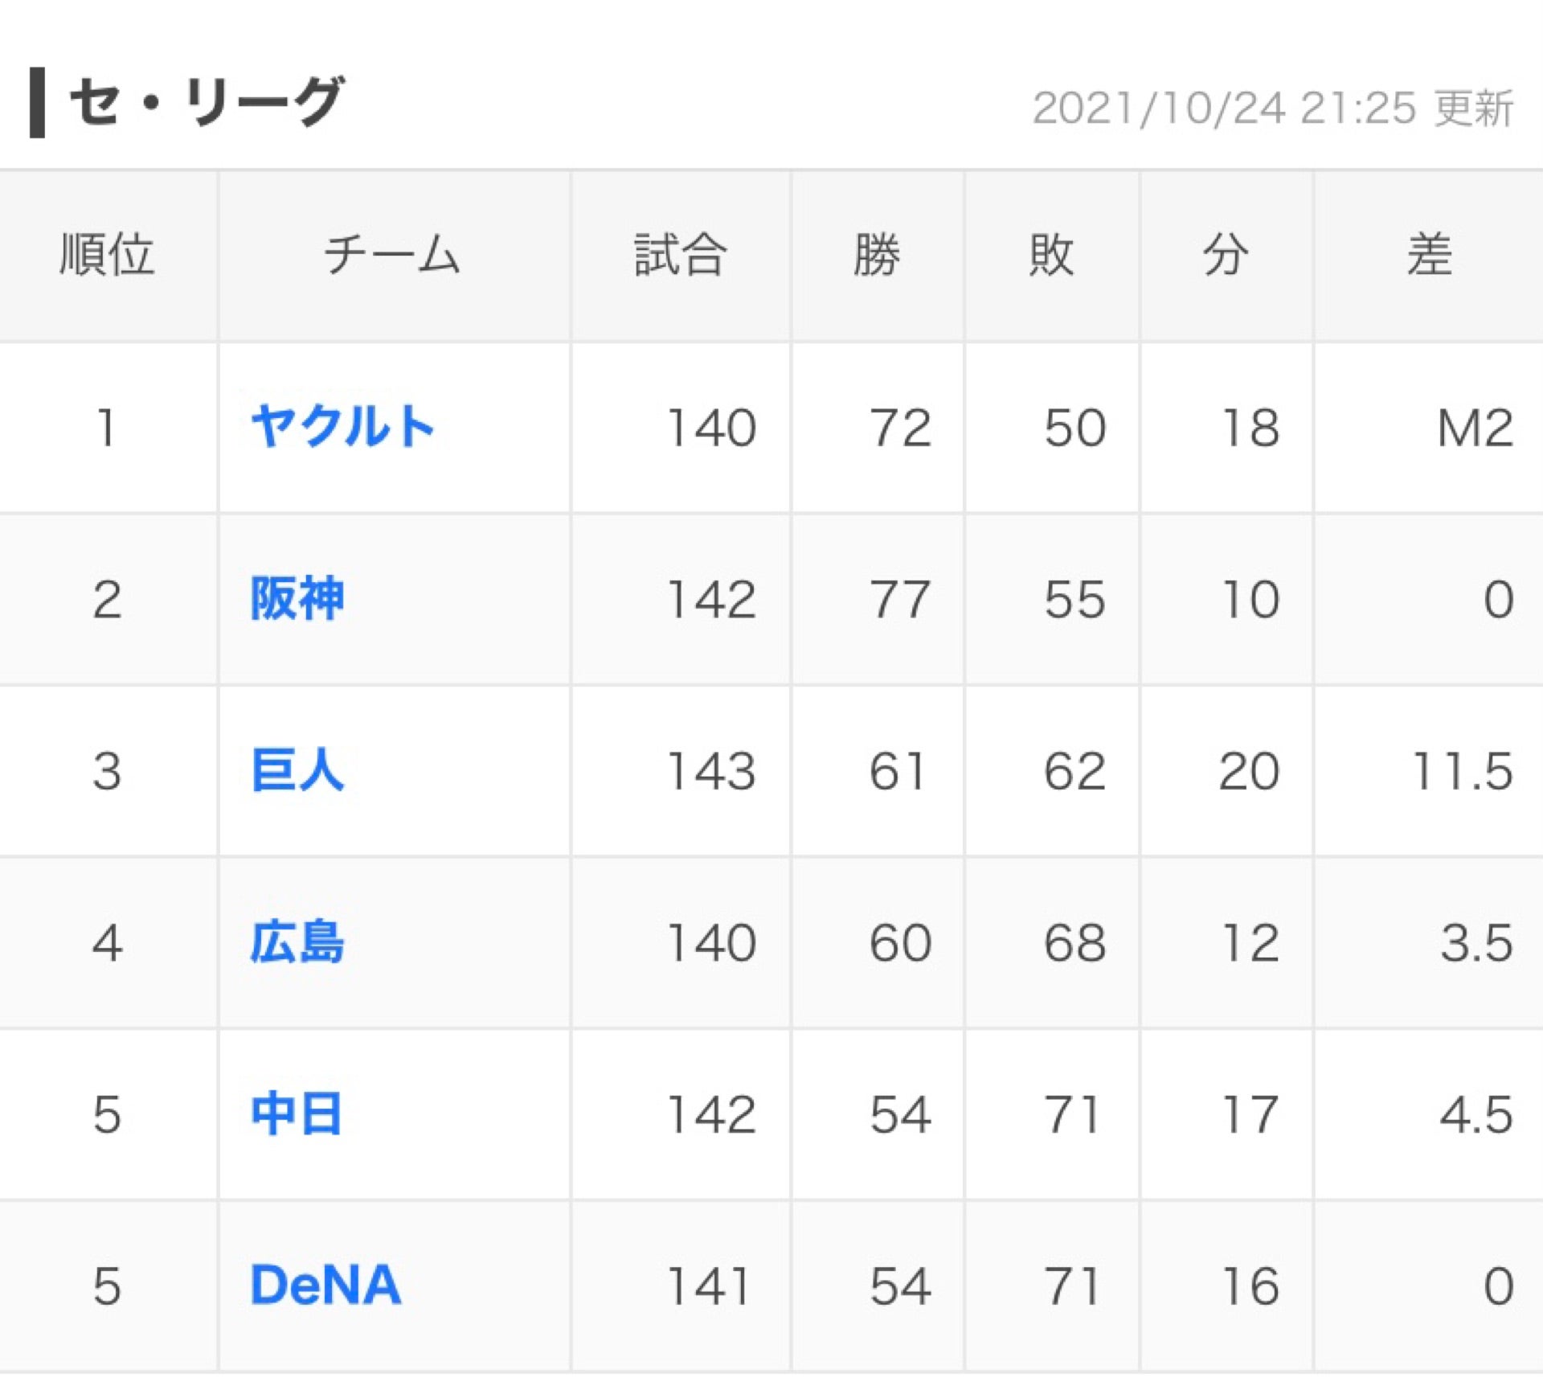Select the 中日 team link
The image size is (1543, 1378).
point(297,1114)
